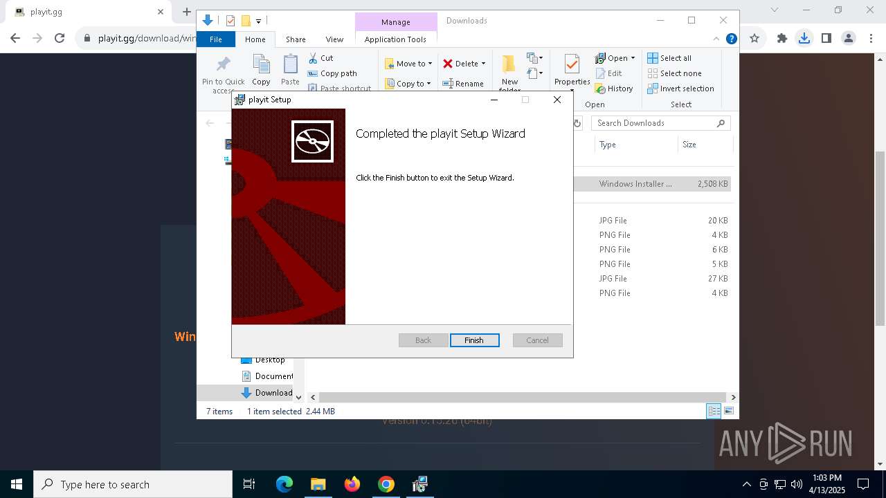
Task: Switch to the Share ribbon tab
Action: [296, 39]
